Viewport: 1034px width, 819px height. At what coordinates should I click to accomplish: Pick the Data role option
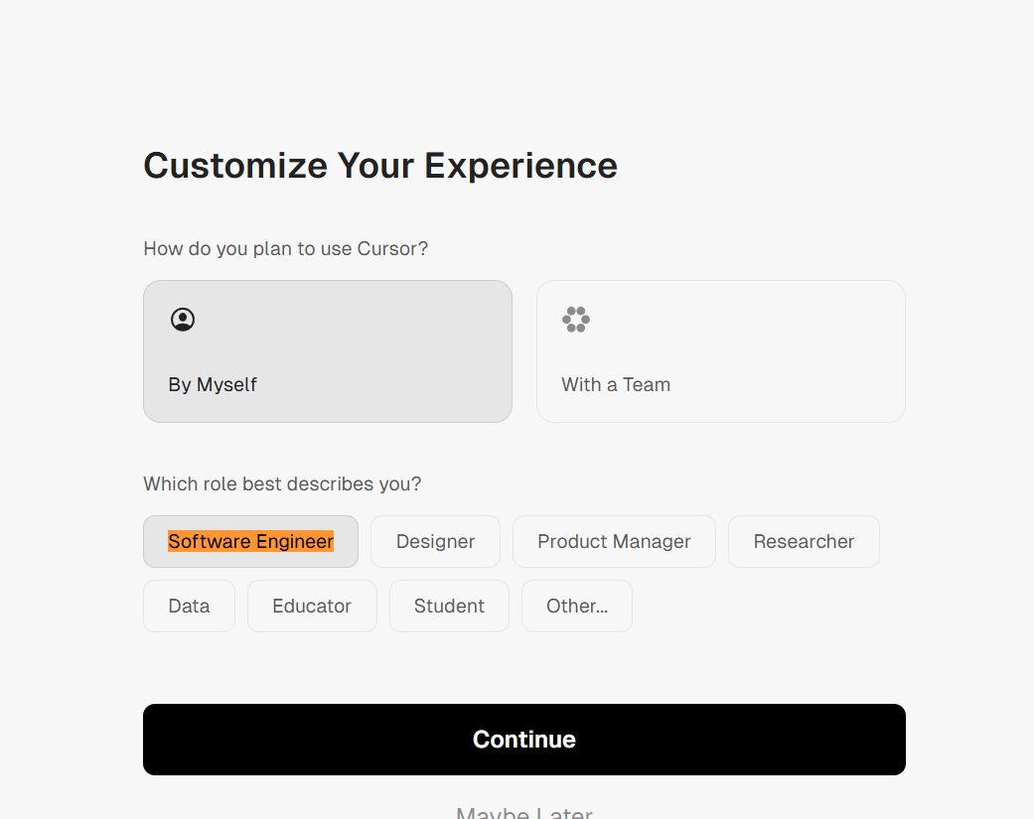pyautogui.click(x=189, y=607)
